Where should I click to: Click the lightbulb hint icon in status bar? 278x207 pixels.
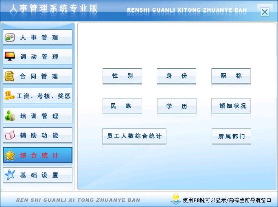click(175, 199)
